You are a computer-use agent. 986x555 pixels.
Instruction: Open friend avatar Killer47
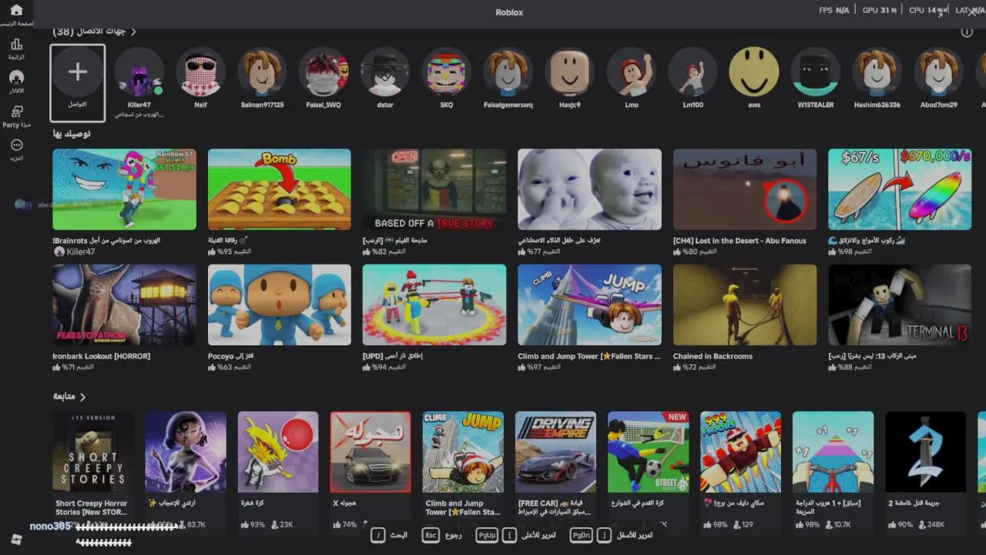point(139,72)
